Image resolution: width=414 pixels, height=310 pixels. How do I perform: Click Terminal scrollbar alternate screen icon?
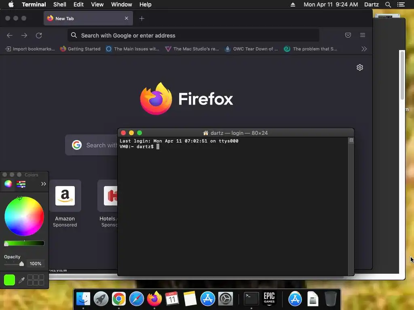351,140
